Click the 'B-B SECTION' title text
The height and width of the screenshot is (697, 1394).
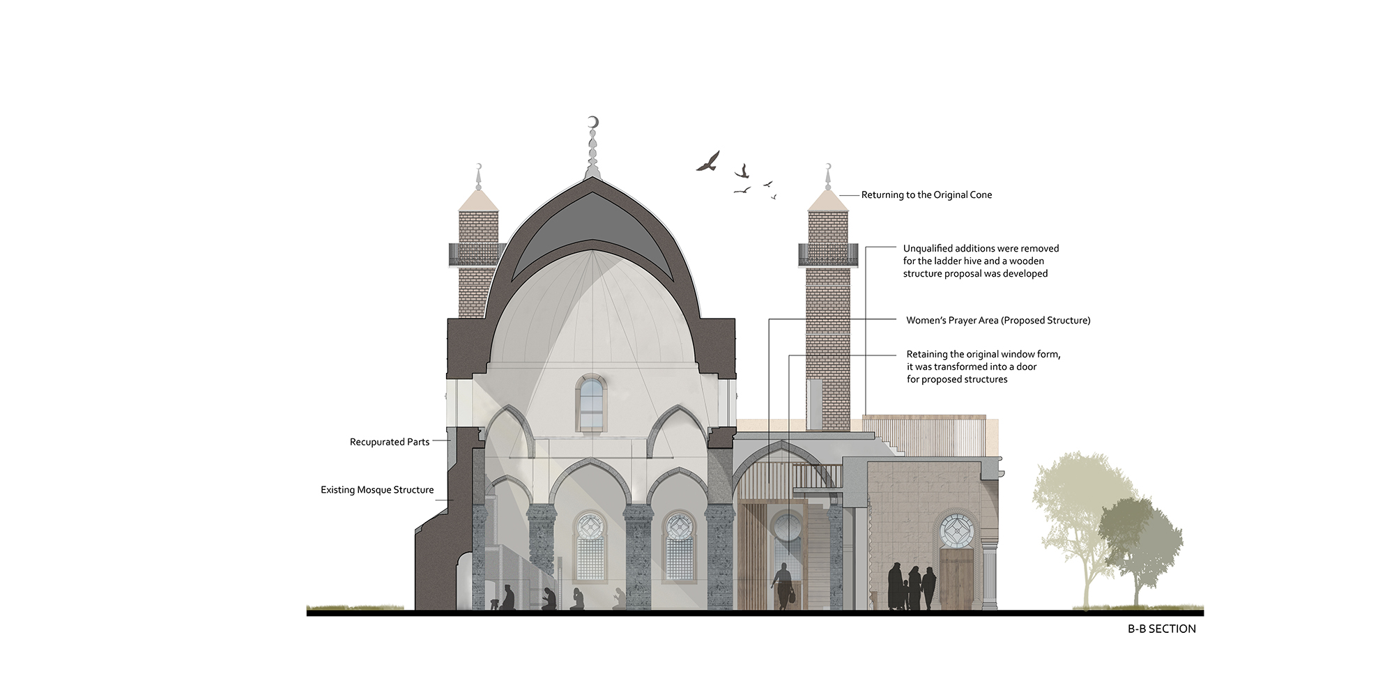tap(1161, 629)
